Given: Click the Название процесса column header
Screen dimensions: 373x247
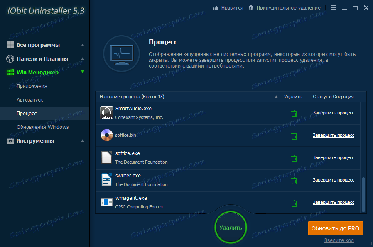Looking at the screenshot, I should (132, 97).
